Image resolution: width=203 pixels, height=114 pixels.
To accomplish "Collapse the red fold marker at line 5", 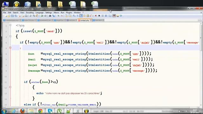I will (10, 48).
